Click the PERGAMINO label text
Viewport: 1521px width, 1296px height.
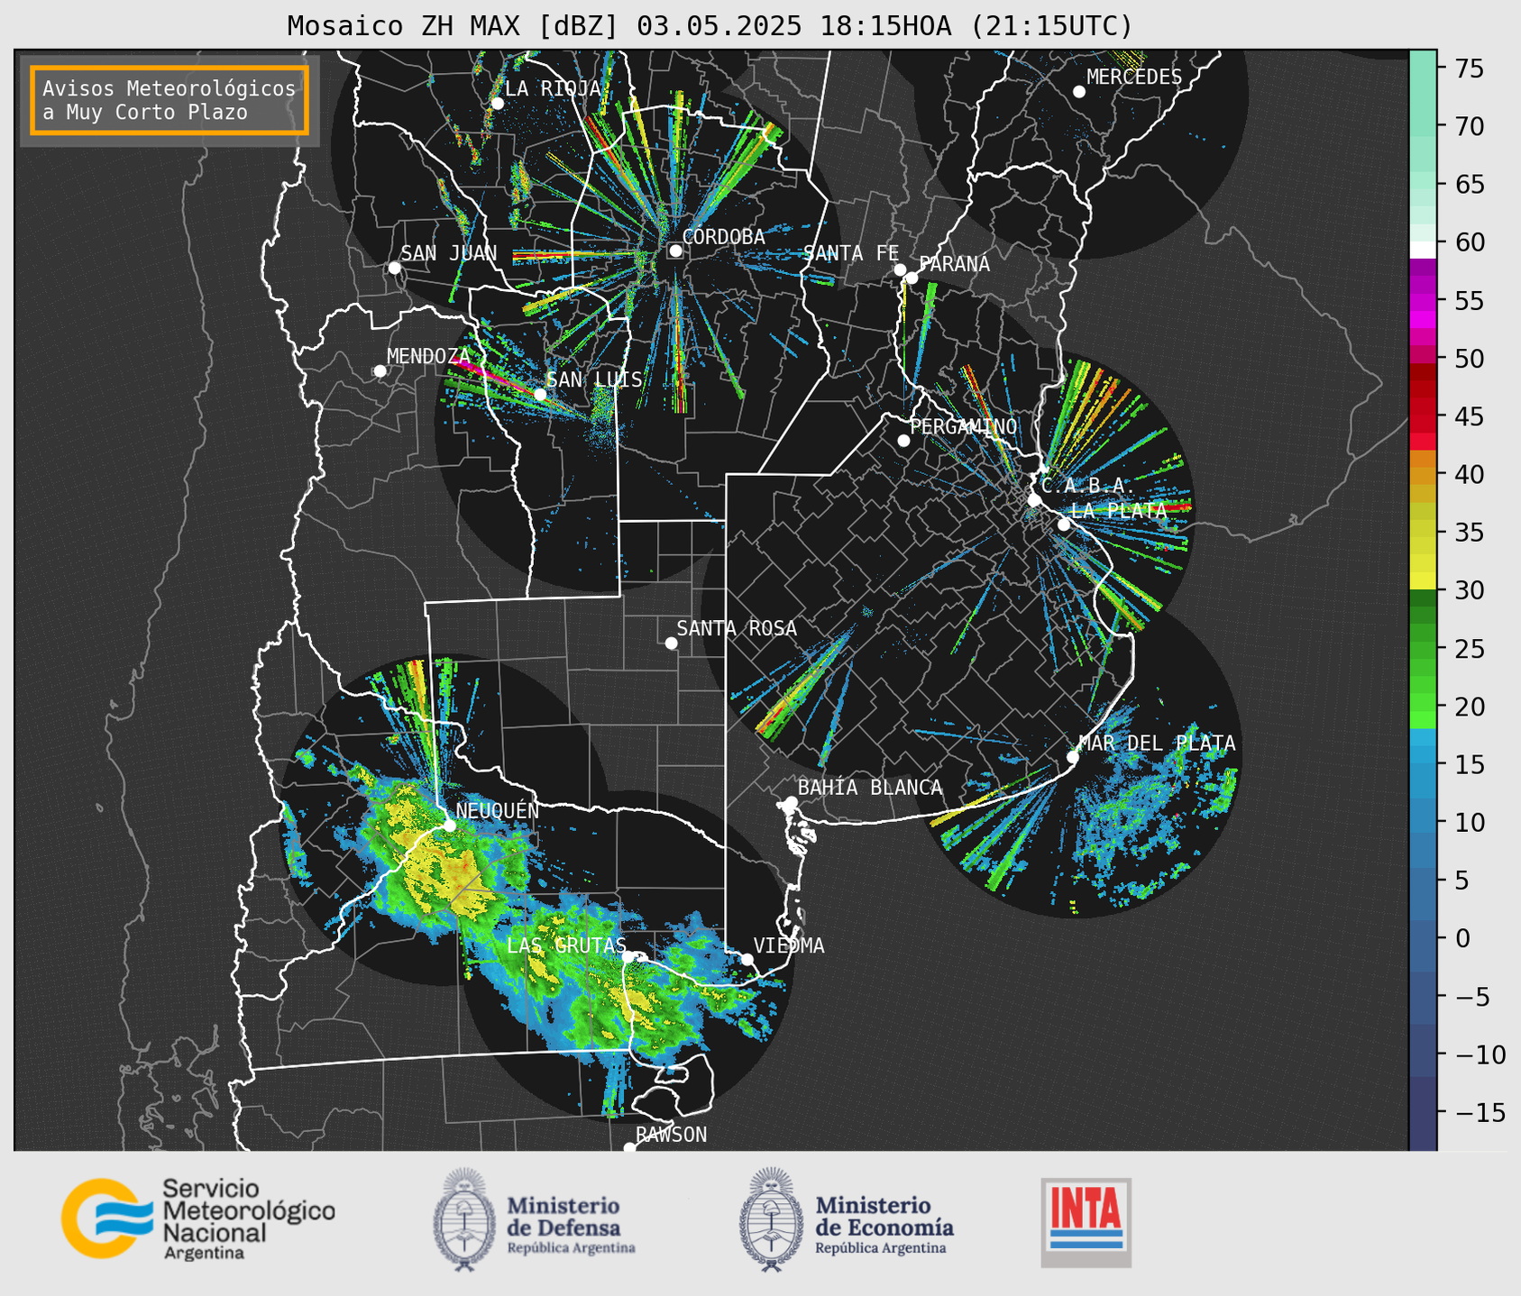[964, 426]
